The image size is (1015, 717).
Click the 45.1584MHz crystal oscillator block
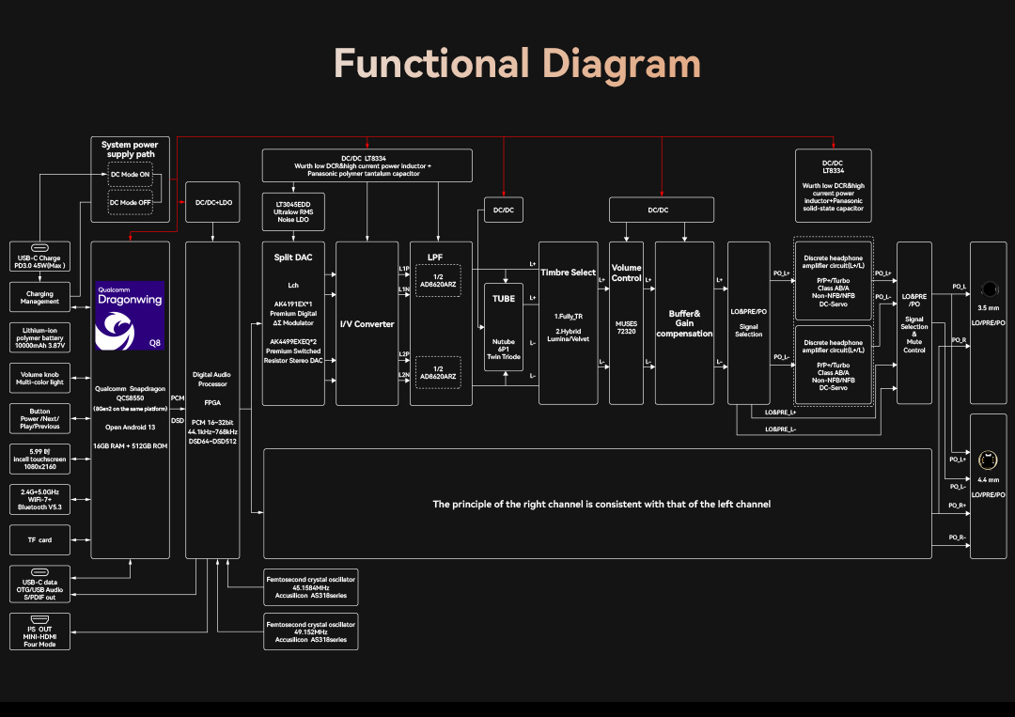coord(311,587)
